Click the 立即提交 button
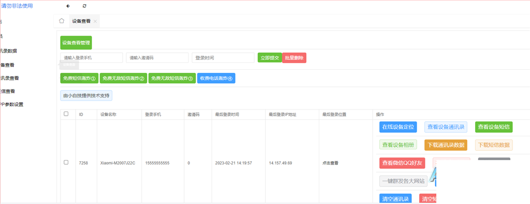 pos(270,58)
